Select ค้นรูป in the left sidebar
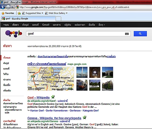Viewport: 152px width, 129px height. (6, 63)
